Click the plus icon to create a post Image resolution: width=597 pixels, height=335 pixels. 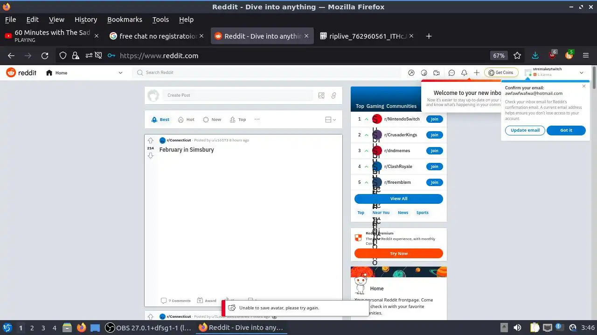pyautogui.click(x=477, y=73)
